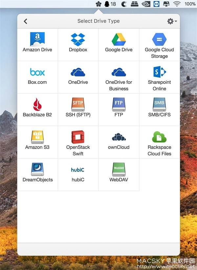Open the NVIDIA eye menu bar icon
The image size is (197, 270).
pos(146,4)
